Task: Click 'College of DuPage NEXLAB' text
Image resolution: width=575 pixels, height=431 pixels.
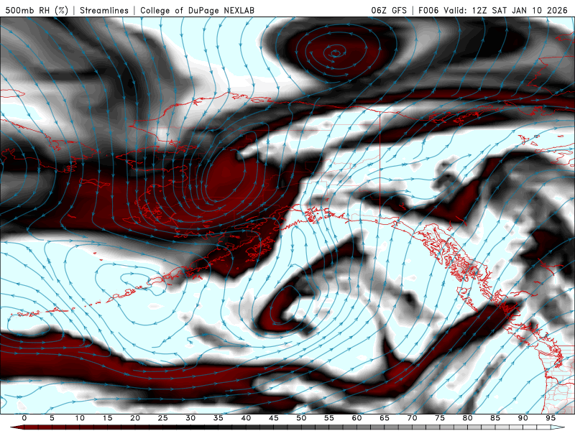Action: click(x=197, y=10)
